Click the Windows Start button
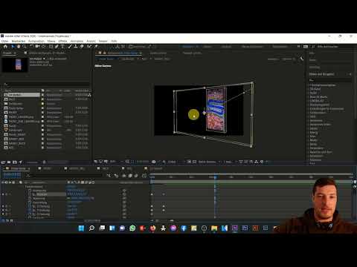 click(x=81, y=228)
